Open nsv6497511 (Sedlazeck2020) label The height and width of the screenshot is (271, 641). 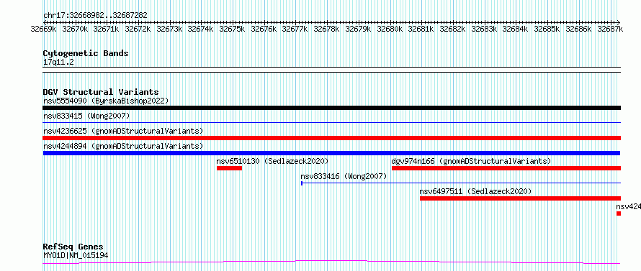(475, 191)
